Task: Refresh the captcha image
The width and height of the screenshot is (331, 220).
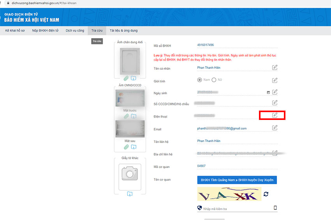Action: tap(266, 194)
